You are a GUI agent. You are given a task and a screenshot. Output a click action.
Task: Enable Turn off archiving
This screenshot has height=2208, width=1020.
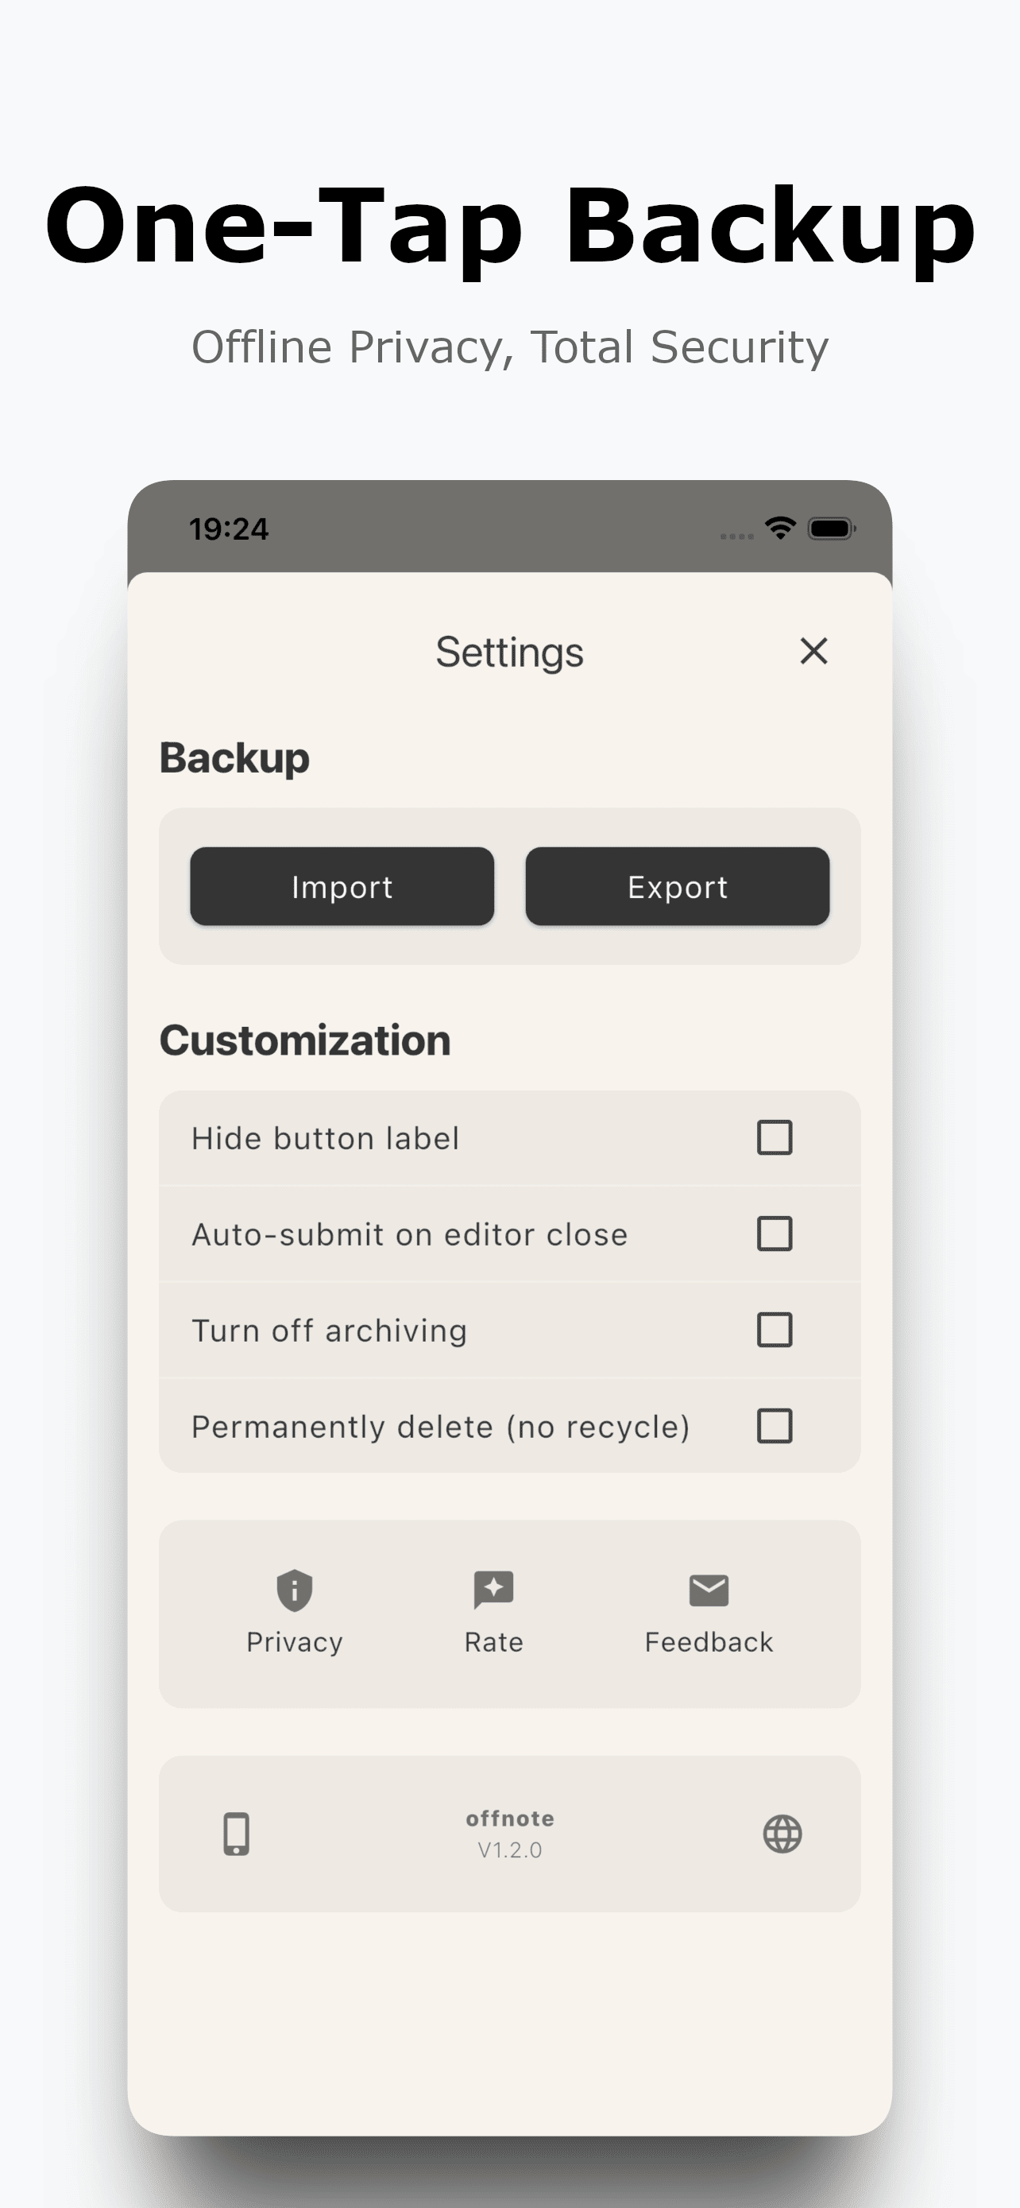tap(774, 1330)
